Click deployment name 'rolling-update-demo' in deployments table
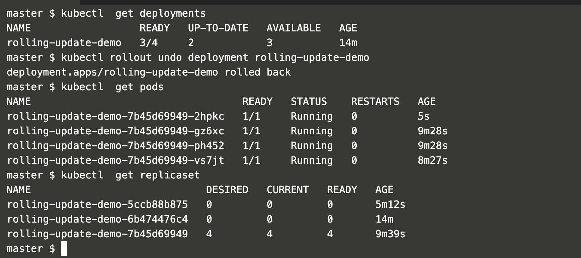Screen dimensions: 581x258 (64, 43)
